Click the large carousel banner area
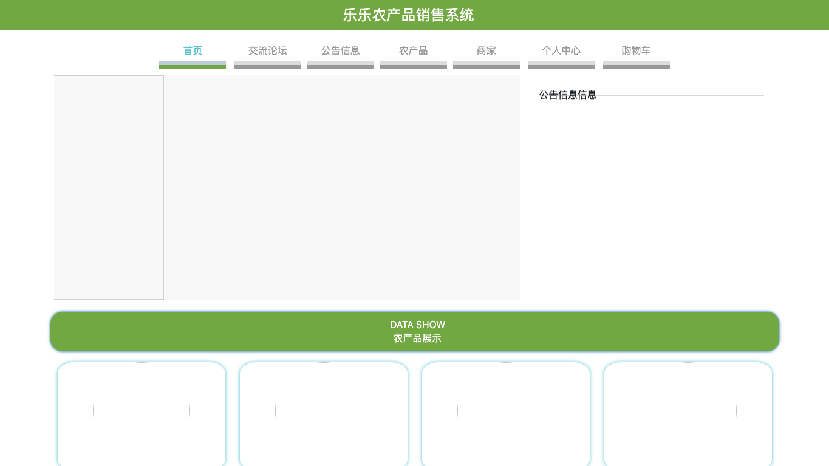The image size is (829, 466). 343,187
